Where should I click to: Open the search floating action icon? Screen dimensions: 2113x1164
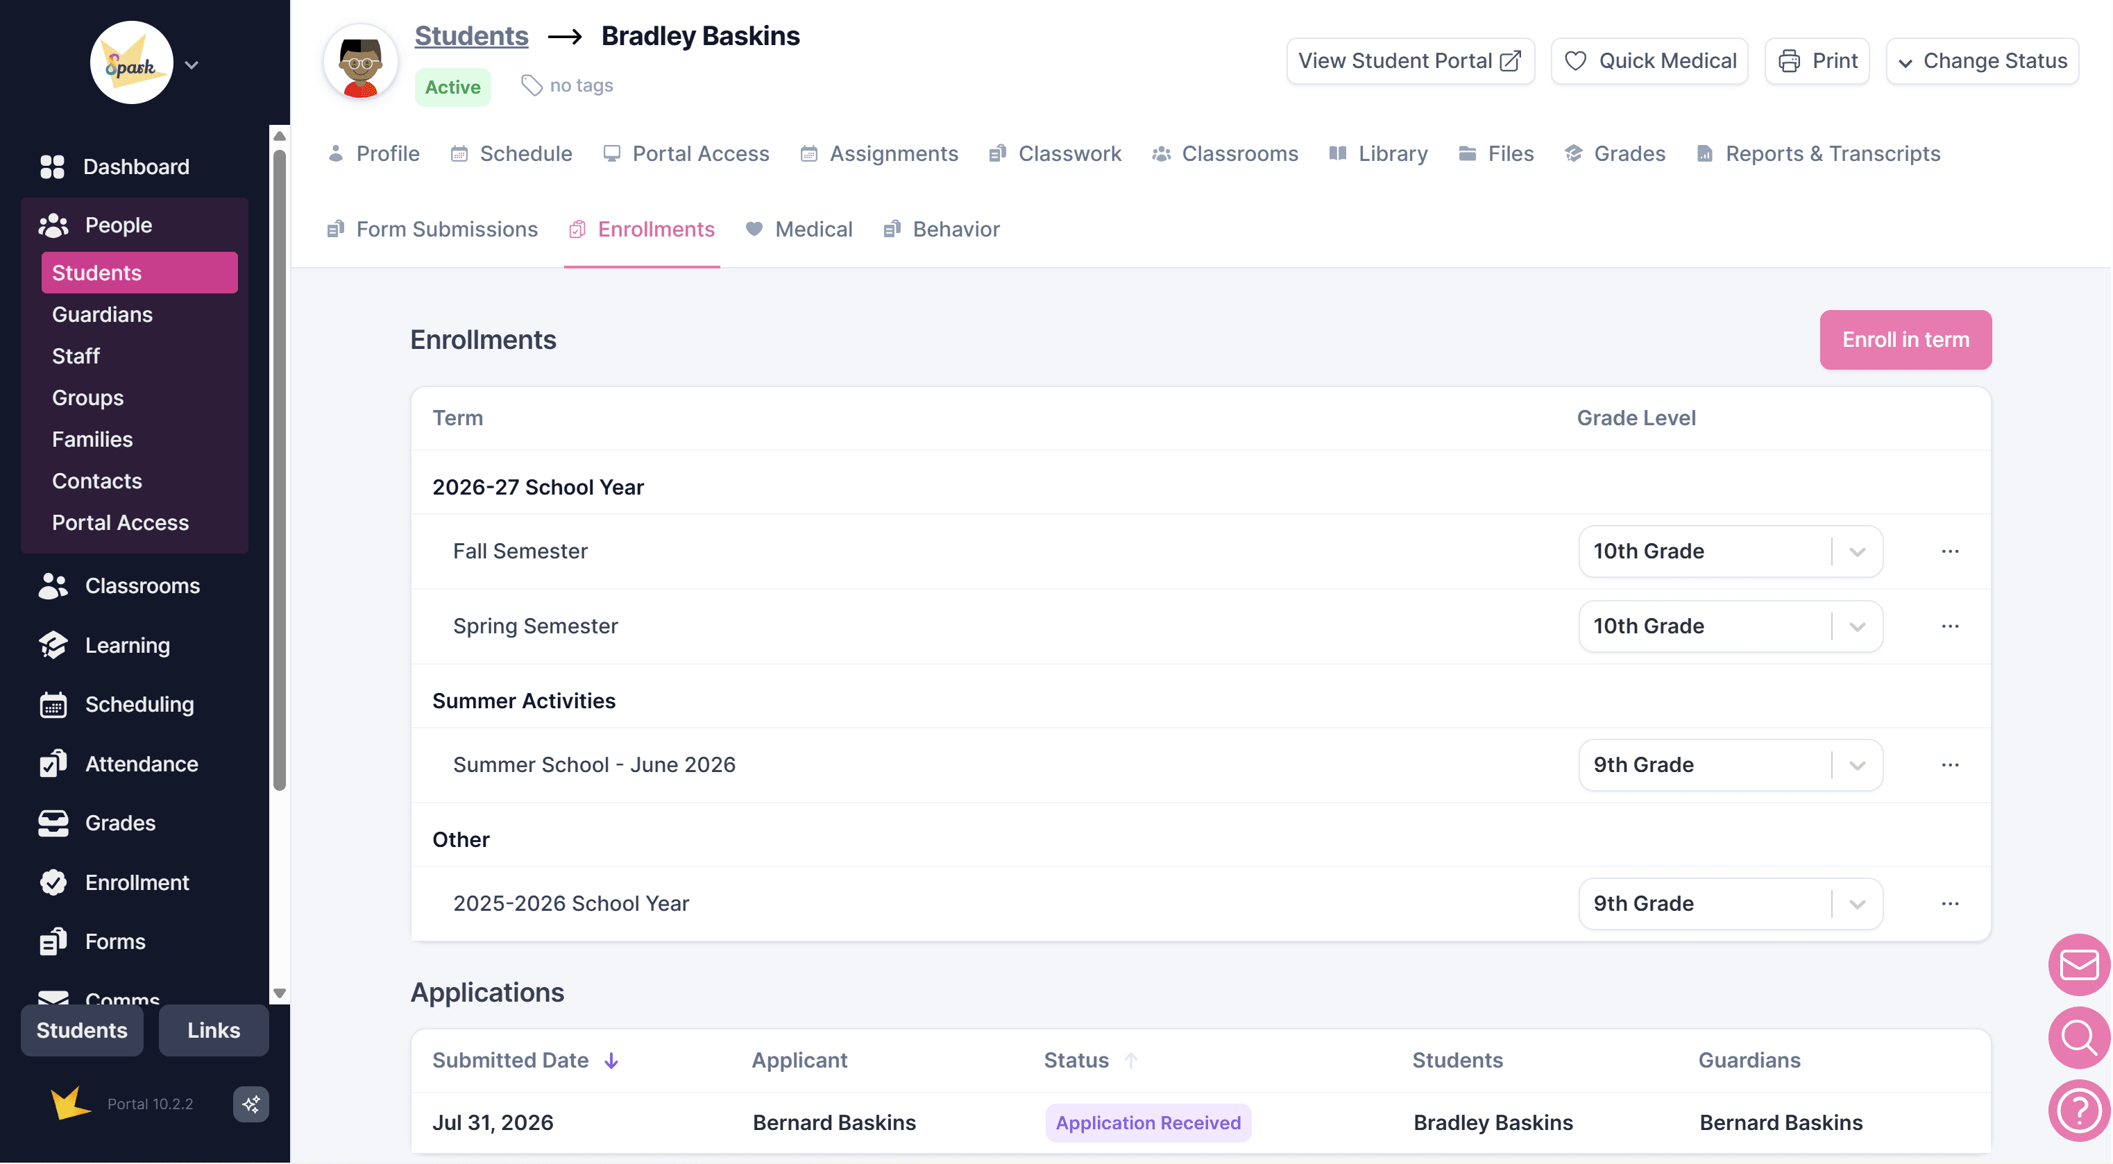pos(2078,1038)
